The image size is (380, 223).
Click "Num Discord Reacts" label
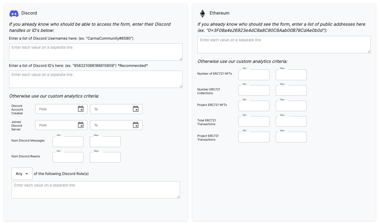coord(26,156)
